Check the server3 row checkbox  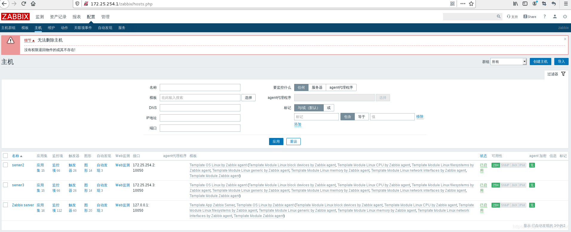(5, 185)
